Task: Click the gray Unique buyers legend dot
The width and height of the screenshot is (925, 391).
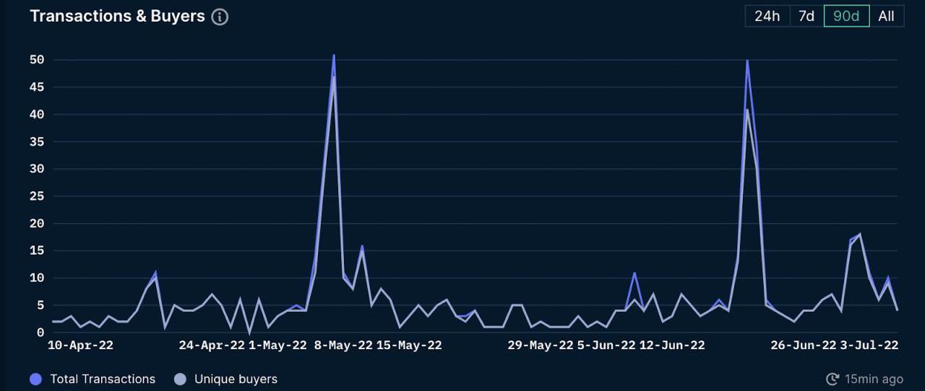Action: (181, 379)
